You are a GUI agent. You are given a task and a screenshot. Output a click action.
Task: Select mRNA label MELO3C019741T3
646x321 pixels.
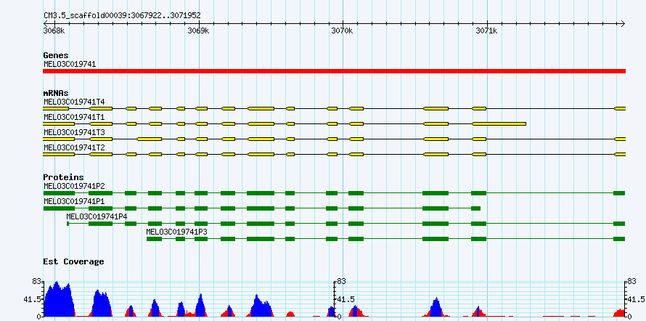coord(74,133)
